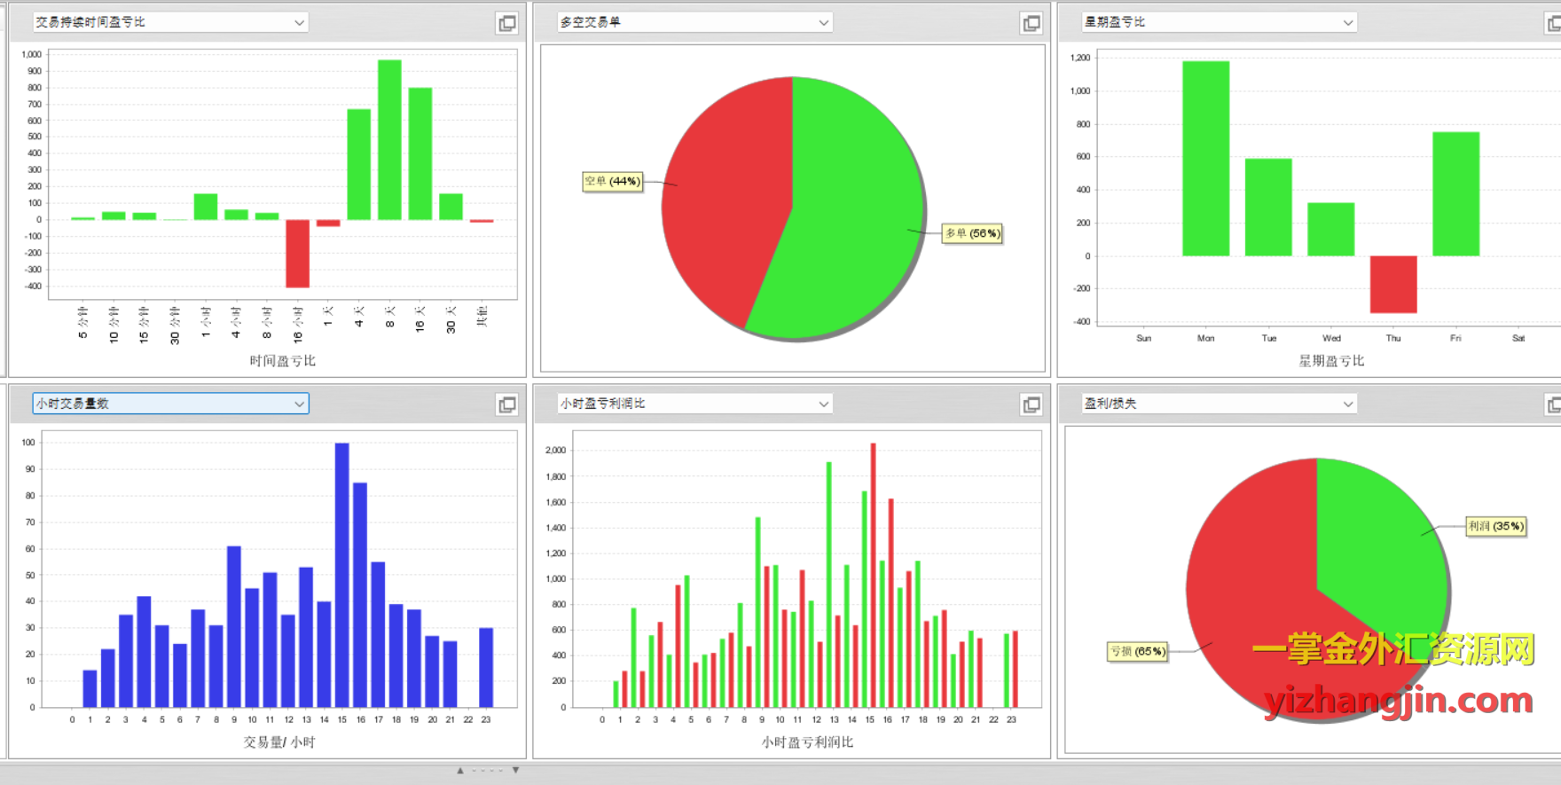Pop out the 交易持续时间盈亏比 chart panel
Screen dimensions: 1561x785
pyautogui.click(x=507, y=23)
